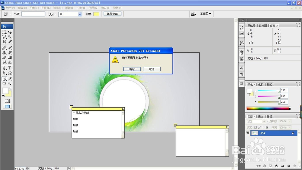Open the Go to Bridge icon
This screenshot has width=302, height=170.
click(x=193, y=14)
